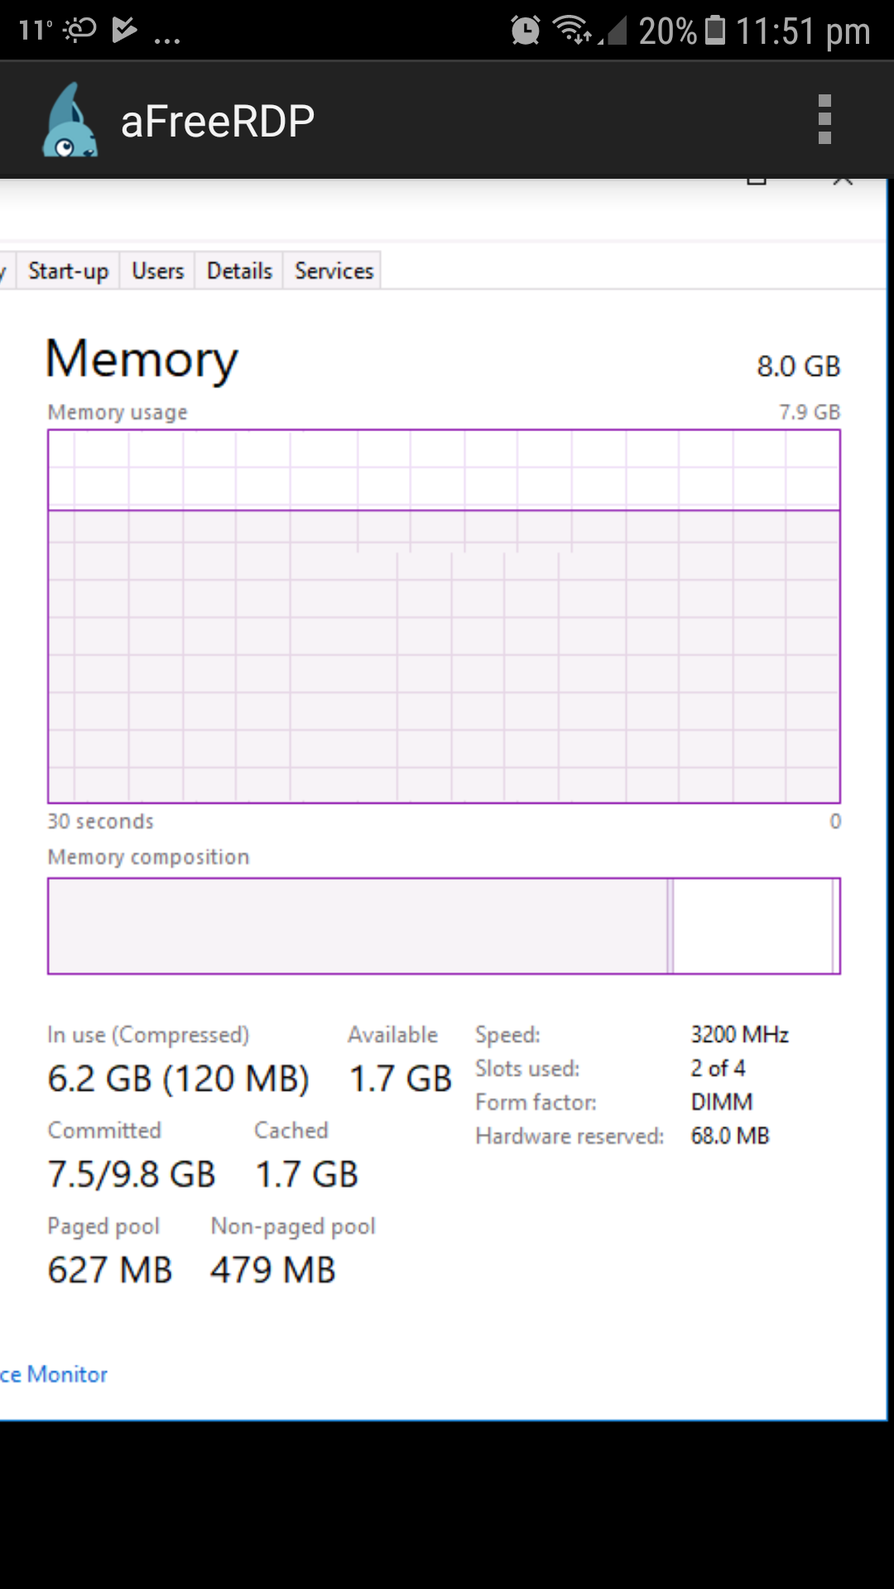This screenshot has width=894, height=1589.
Task: Click the Memory usage graph
Action: tap(445, 617)
